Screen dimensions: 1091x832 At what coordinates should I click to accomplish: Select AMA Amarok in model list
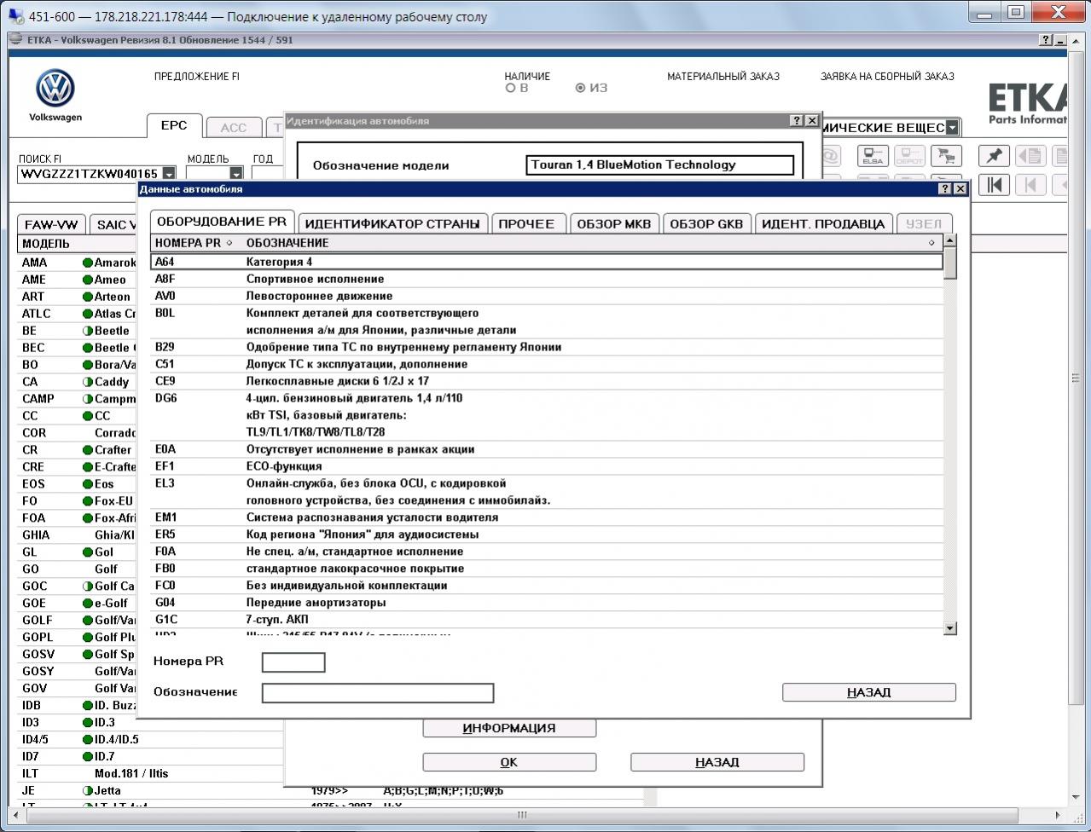78,263
